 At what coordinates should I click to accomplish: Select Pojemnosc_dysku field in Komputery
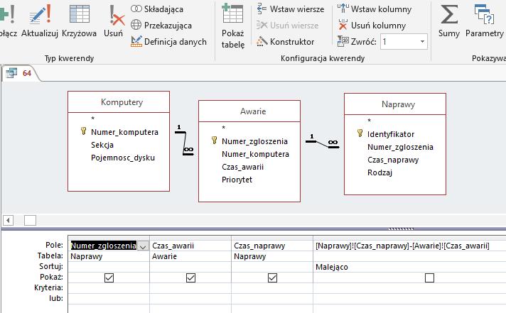(123, 158)
